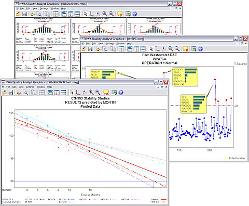Screen dimensions: 249x206
Task: Click the horizontal tile icon in BrkDwnHists toolbar
Action: point(77,14)
